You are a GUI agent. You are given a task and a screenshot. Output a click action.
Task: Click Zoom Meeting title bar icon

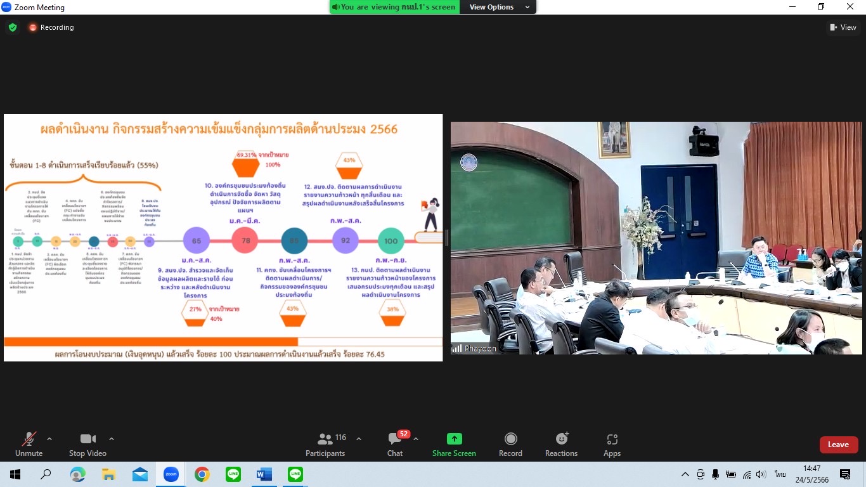(7, 7)
